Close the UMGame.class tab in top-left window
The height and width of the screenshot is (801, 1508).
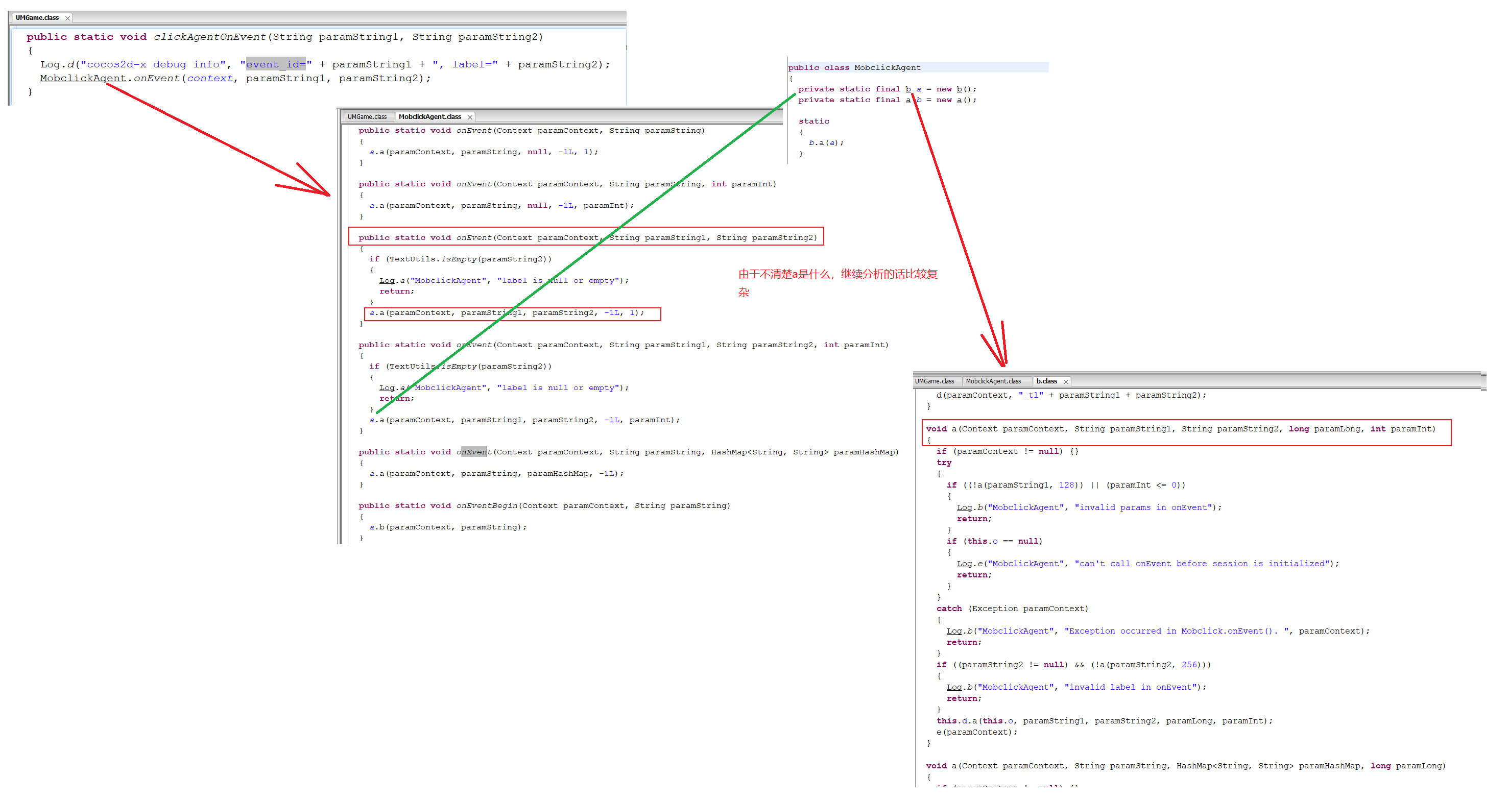pos(67,18)
